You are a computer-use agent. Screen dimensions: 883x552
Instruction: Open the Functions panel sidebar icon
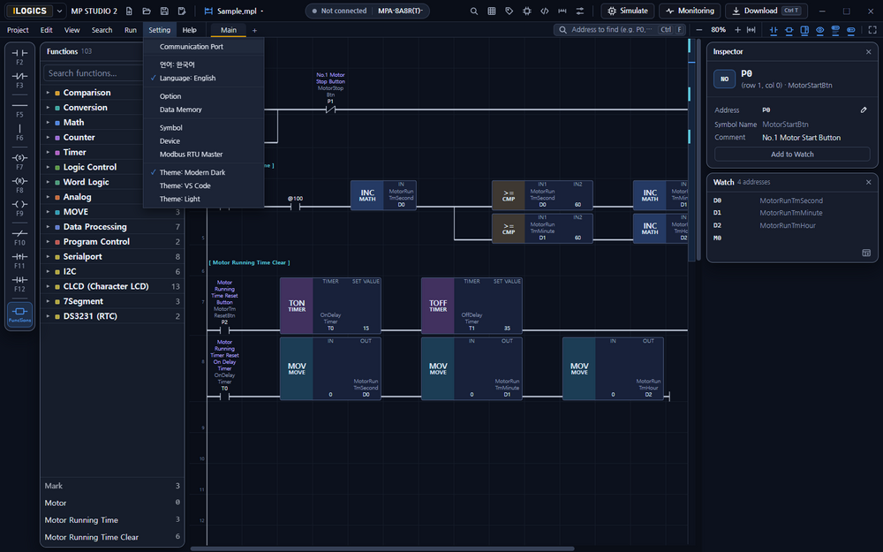19,314
